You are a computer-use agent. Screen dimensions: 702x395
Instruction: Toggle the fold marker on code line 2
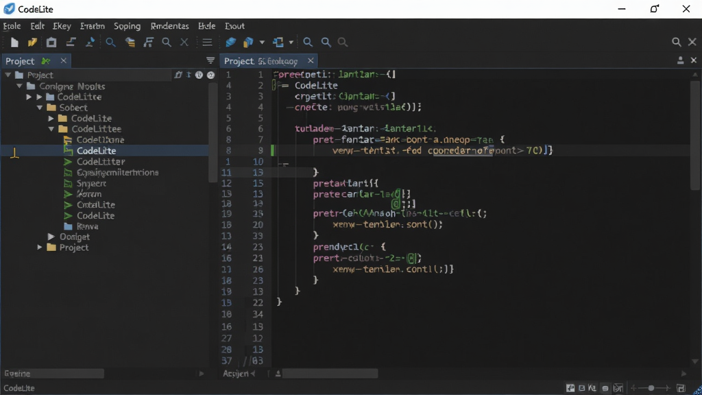click(274, 85)
